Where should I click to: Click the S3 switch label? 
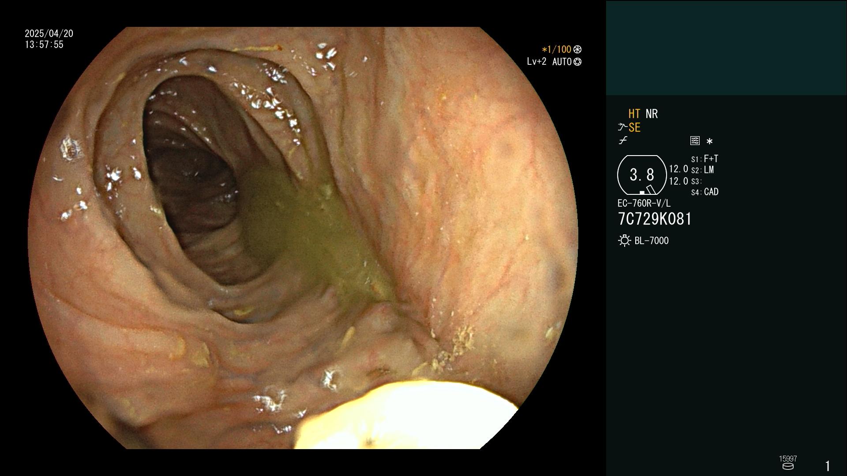(696, 181)
